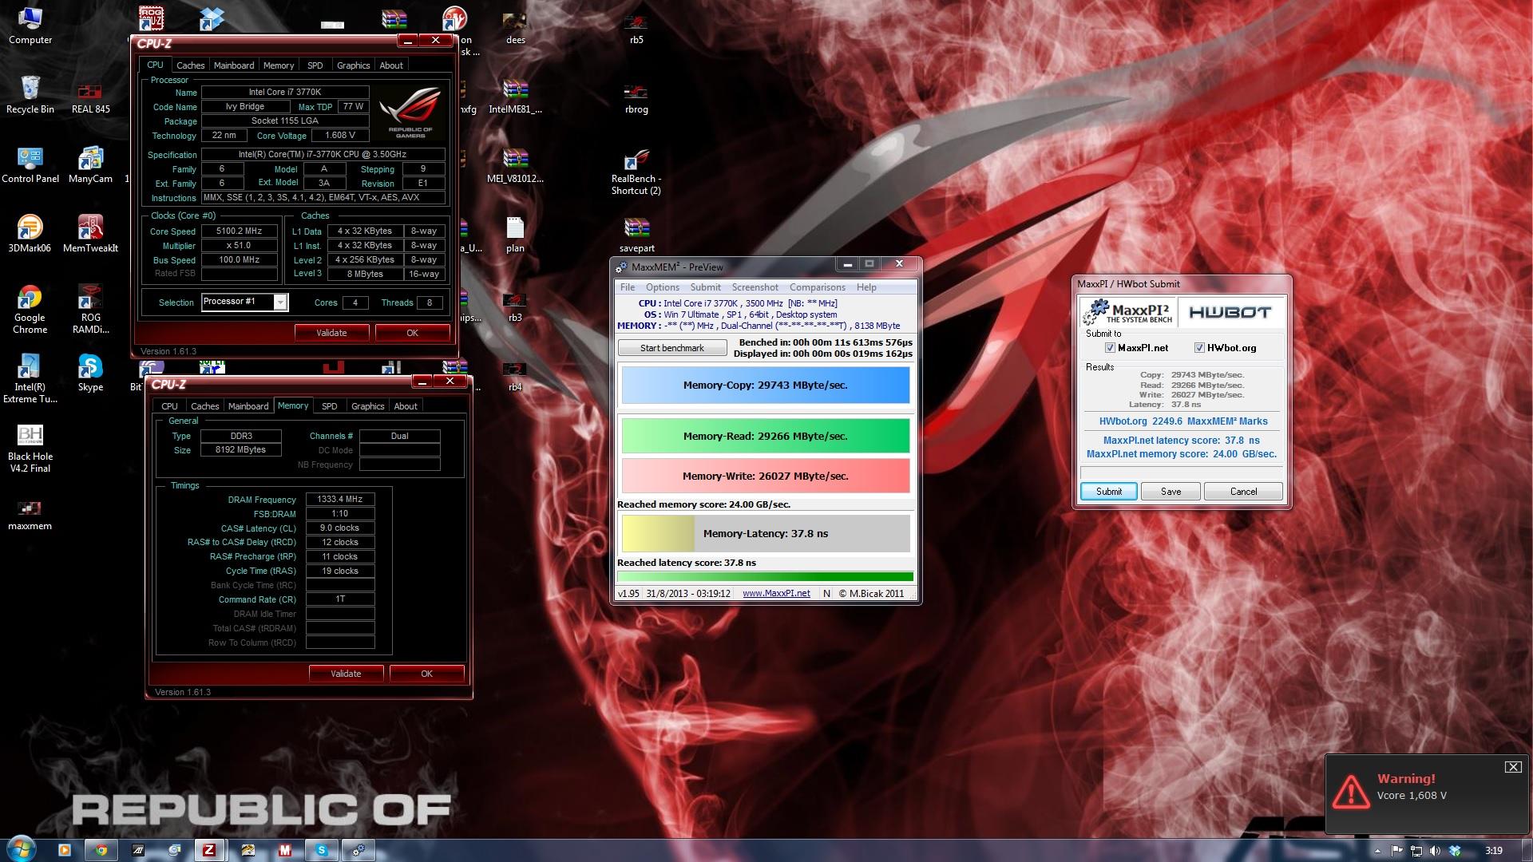The height and width of the screenshot is (862, 1533).
Task: Open the volume tray icon
Action: [x=1435, y=851]
